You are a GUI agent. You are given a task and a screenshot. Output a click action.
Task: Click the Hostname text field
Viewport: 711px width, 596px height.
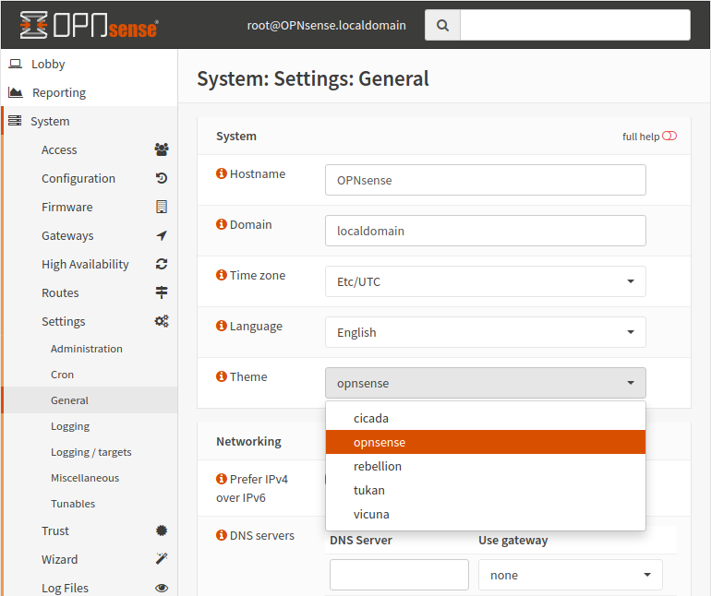[485, 180]
